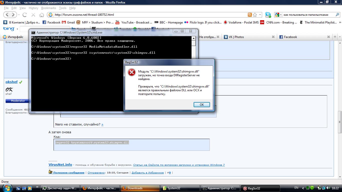
Task: Open the post #9 permalink
Action: (169, 172)
